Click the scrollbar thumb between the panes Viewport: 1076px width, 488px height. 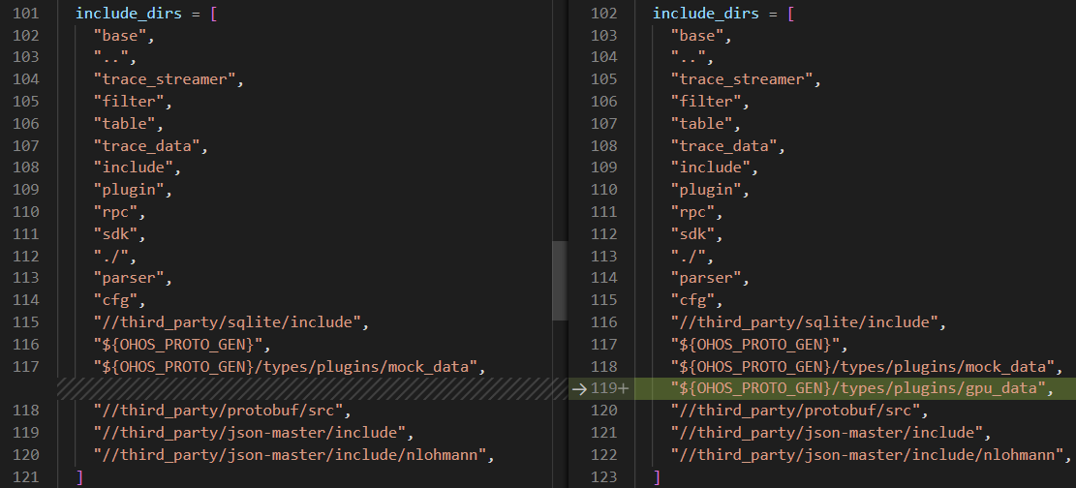click(560, 281)
